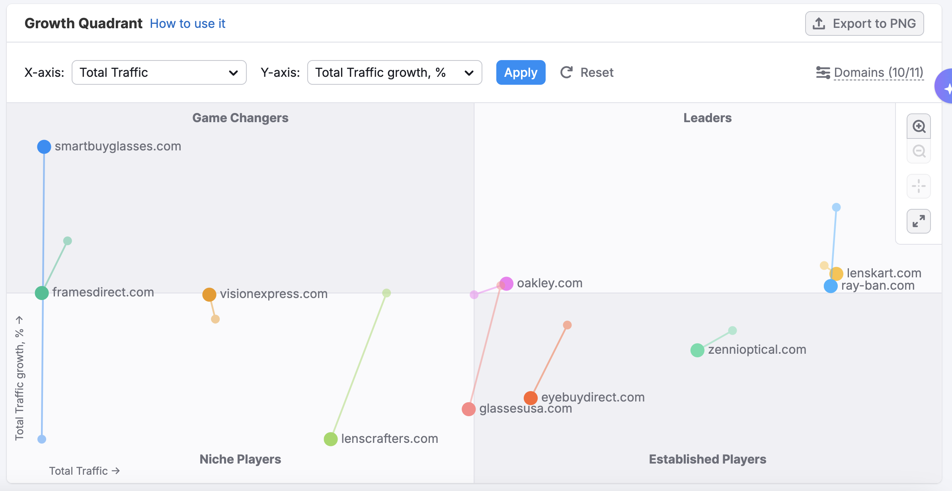The width and height of the screenshot is (952, 491).
Task: Click the lenscrafters.com green data point
Action: [331, 439]
